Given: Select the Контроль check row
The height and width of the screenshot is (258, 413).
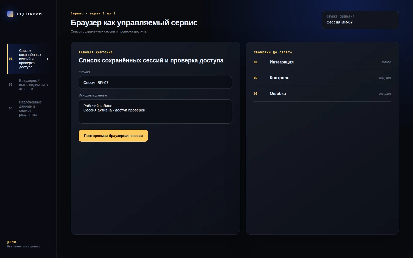Looking at the screenshot, I should pos(322,78).
